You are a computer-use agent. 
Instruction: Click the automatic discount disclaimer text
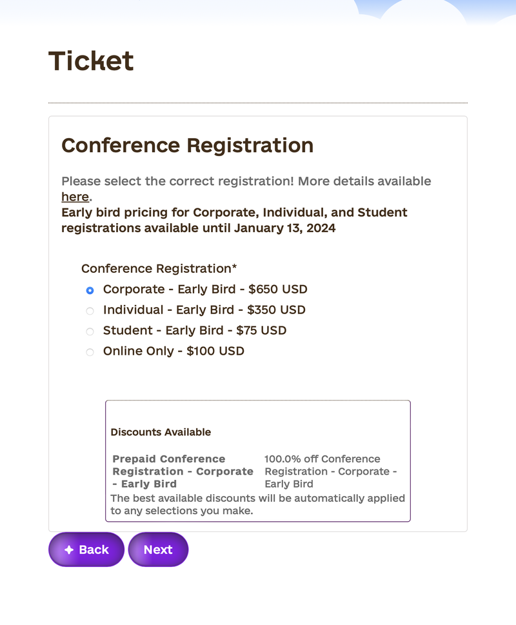pos(257,504)
